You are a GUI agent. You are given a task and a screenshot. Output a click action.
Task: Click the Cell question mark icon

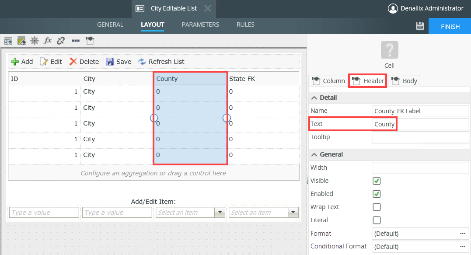point(389,50)
